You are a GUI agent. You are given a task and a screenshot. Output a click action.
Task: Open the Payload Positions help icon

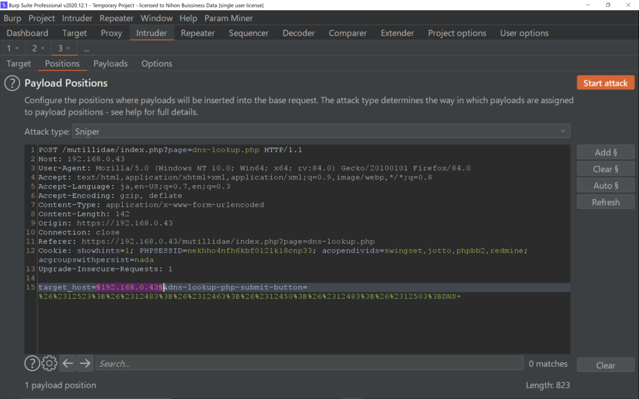point(12,83)
